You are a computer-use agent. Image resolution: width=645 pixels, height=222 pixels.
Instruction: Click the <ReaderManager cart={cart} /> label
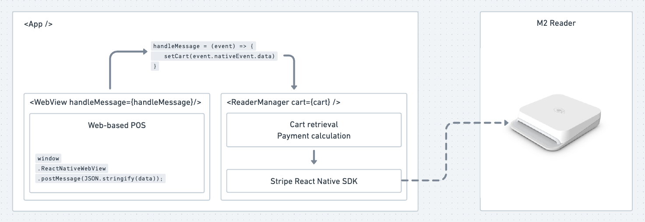283,102
